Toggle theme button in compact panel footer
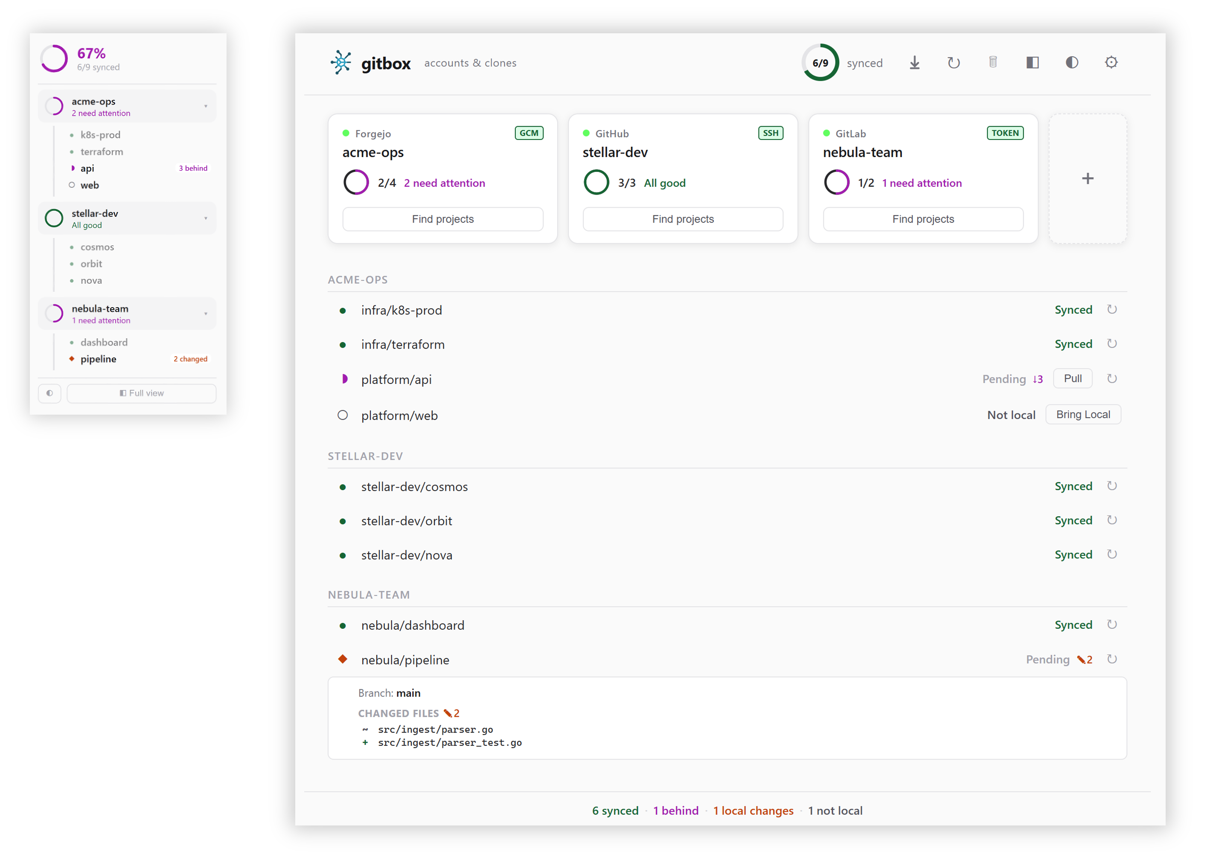1216x866 pixels. pos(49,393)
